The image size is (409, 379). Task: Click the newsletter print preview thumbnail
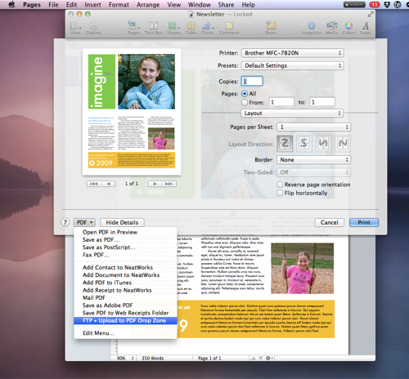tap(132, 112)
